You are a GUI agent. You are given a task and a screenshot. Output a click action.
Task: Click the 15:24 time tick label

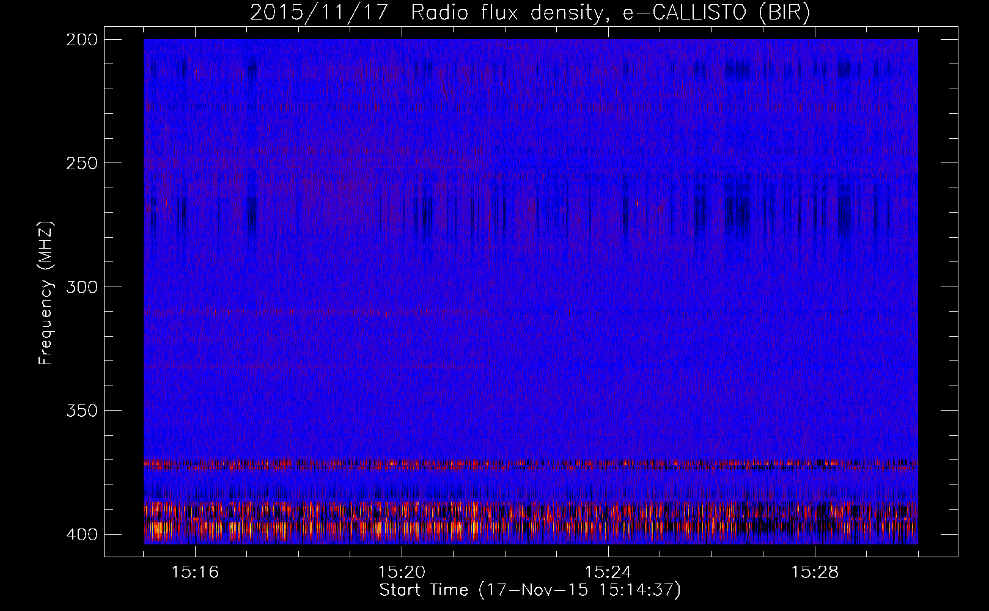coord(608,573)
